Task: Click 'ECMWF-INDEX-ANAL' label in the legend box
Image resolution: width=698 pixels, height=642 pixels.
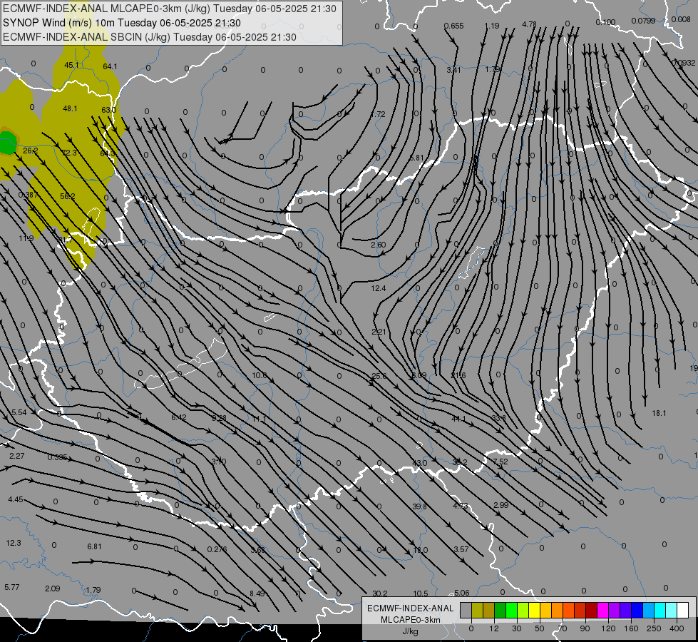Action: (410, 608)
